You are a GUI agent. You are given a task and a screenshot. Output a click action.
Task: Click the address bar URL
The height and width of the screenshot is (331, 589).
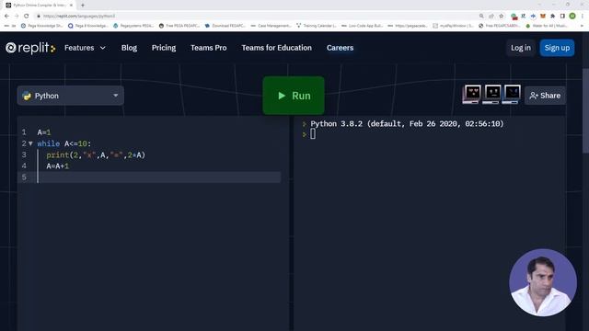(x=79, y=17)
